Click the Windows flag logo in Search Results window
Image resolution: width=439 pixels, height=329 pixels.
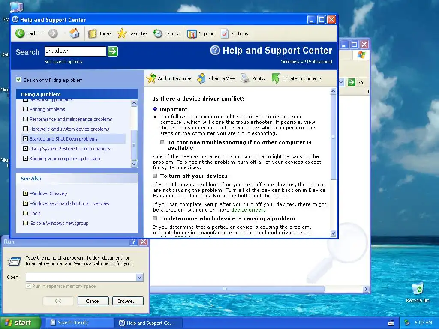tap(361, 55)
